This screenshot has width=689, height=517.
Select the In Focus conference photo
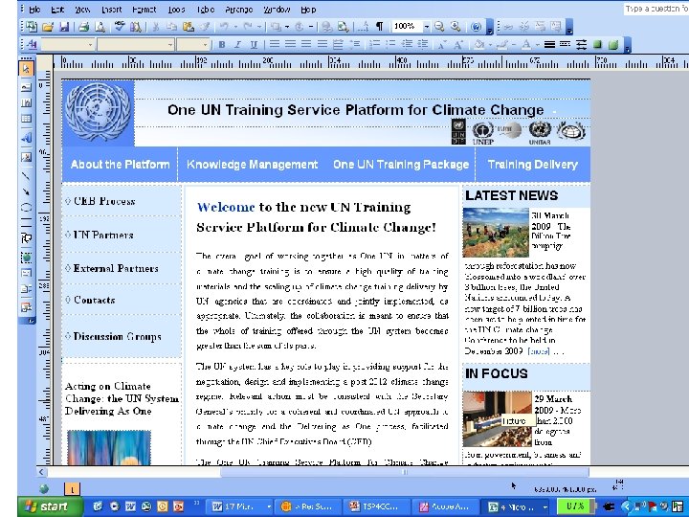tap(498, 419)
